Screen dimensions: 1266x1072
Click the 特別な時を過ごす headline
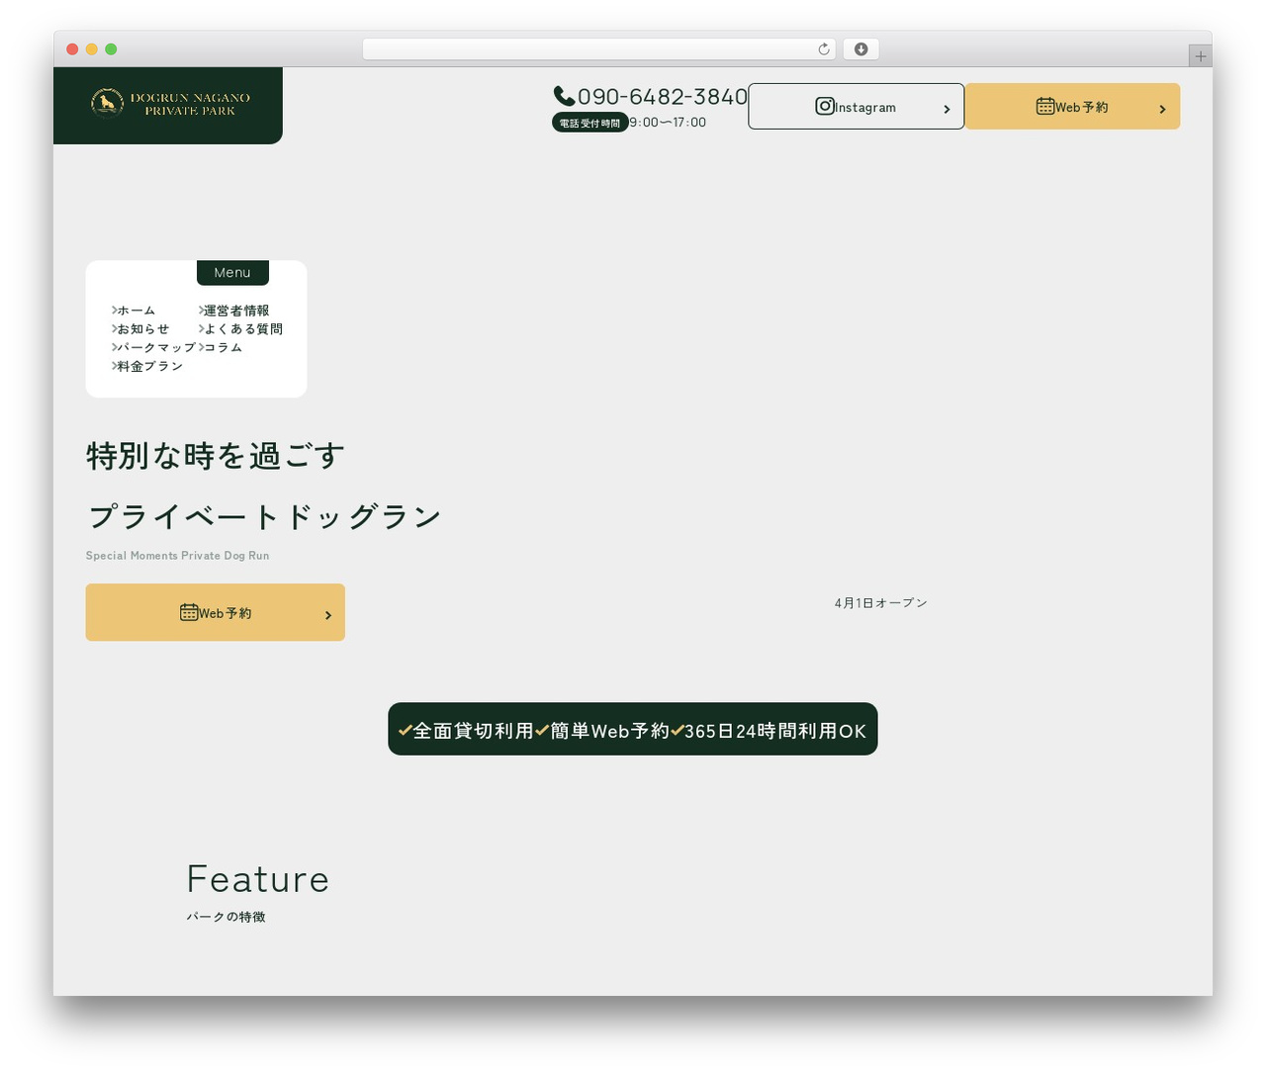[216, 456]
